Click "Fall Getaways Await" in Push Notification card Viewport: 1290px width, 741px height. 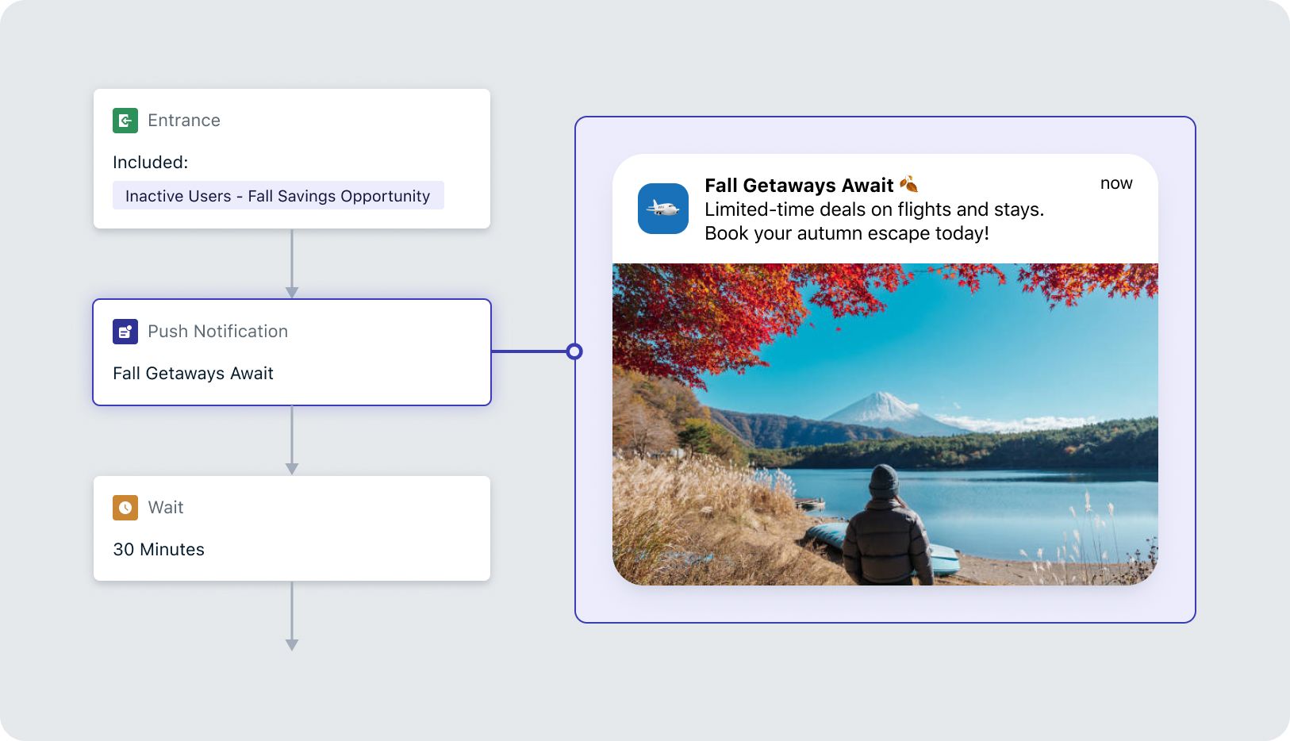pos(193,374)
